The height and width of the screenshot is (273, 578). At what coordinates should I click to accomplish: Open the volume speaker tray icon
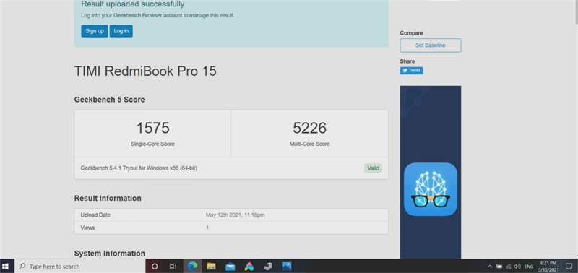click(x=517, y=266)
